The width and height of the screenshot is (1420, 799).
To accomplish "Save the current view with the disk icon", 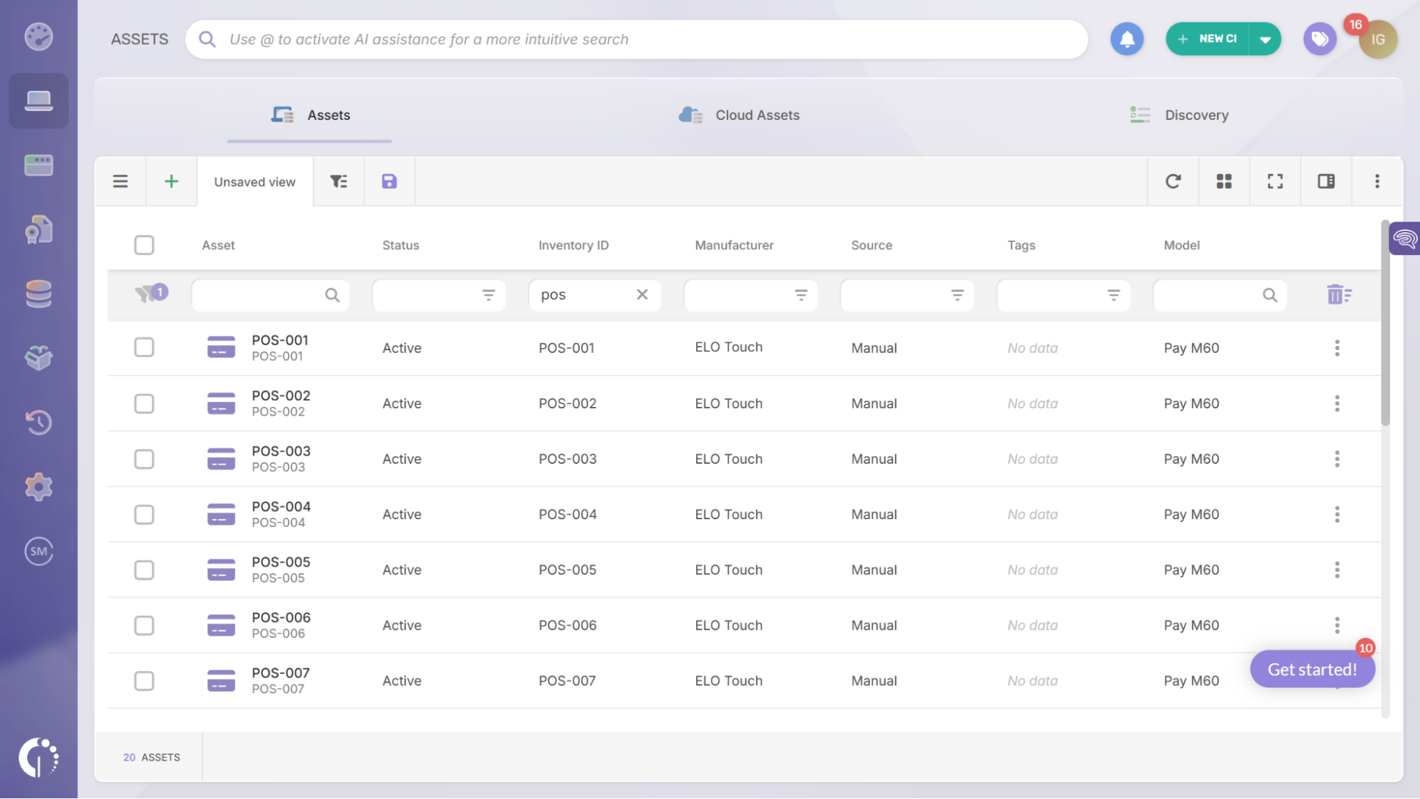I will click(x=389, y=181).
